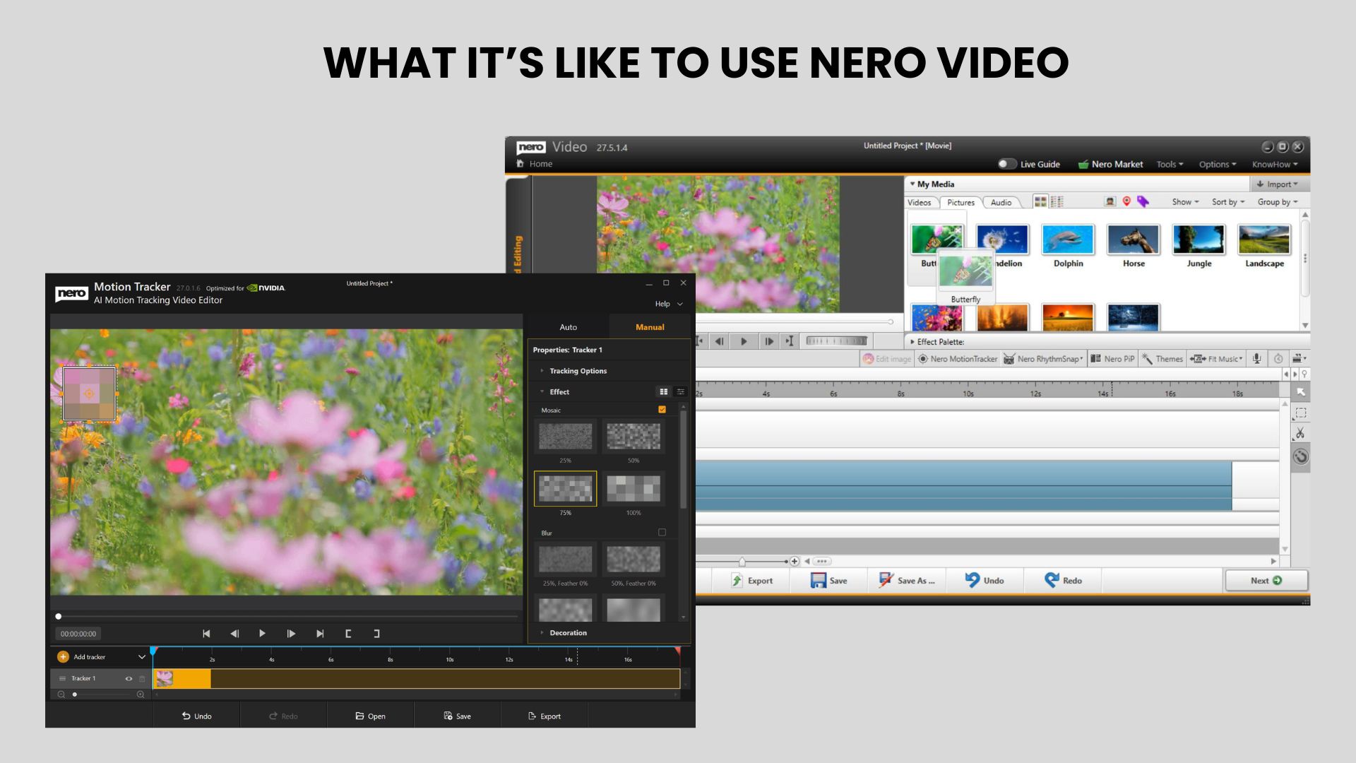Open the Fit Music dropdown

1216,359
